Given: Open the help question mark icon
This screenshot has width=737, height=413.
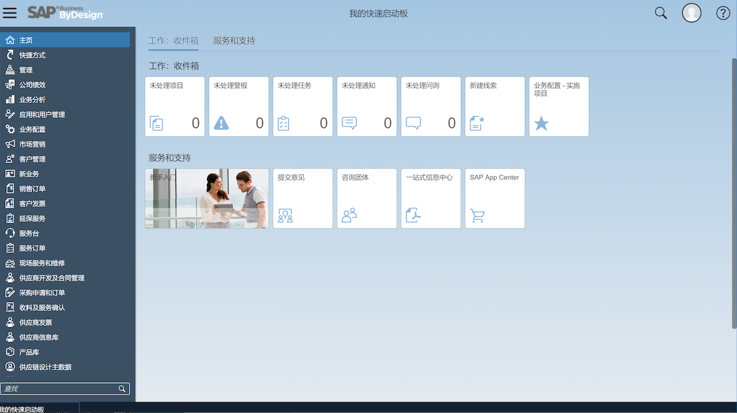Looking at the screenshot, I should click(x=723, y=12).
